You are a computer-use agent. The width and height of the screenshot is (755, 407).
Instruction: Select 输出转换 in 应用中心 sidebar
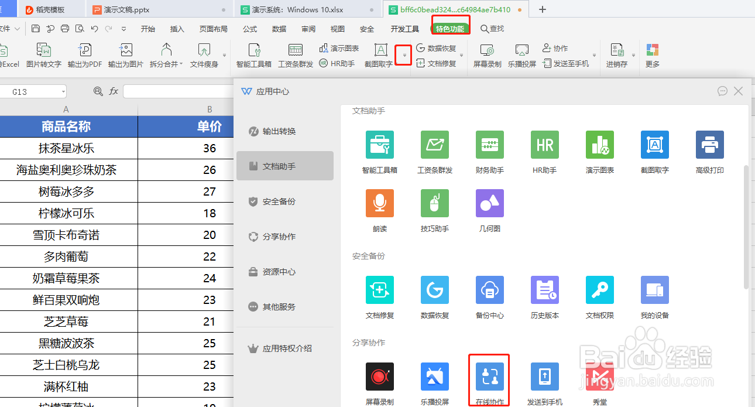point(285,131)
